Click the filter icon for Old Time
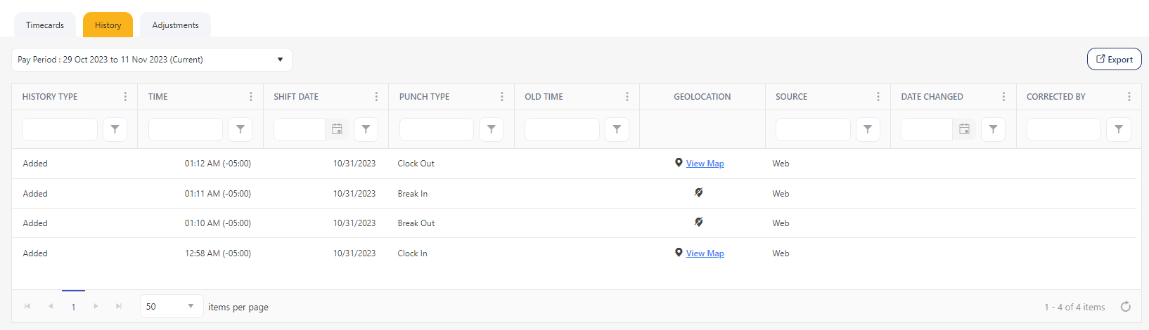The height and width of the screenshot is (330, 1149). [617, 129]
